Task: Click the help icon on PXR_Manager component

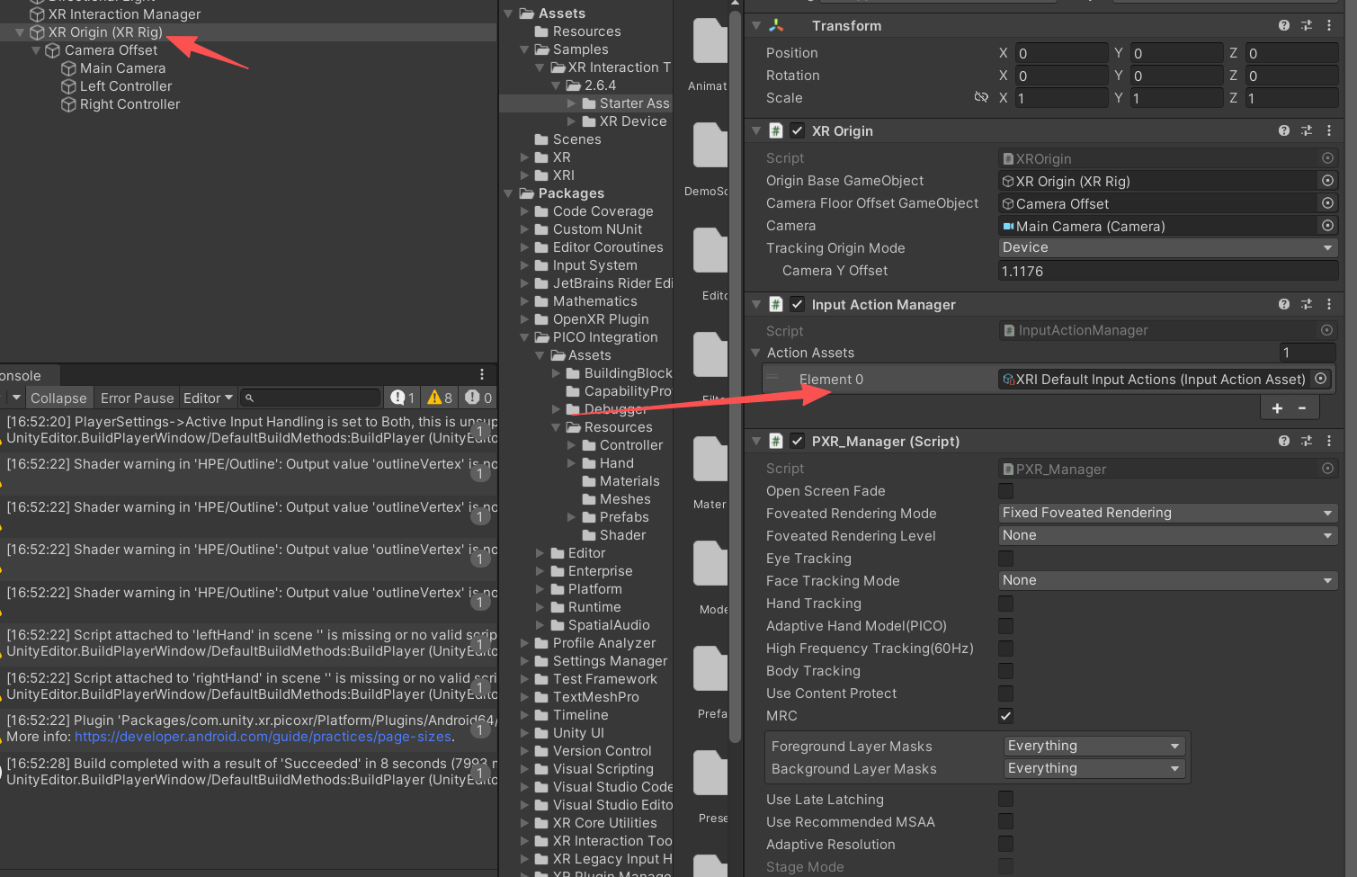Action: pyautogui.click(x=1283, y=441)
